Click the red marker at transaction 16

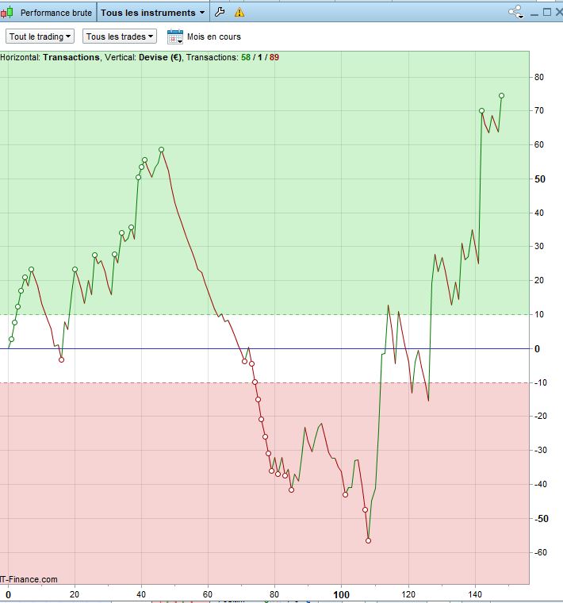[62, 359]
